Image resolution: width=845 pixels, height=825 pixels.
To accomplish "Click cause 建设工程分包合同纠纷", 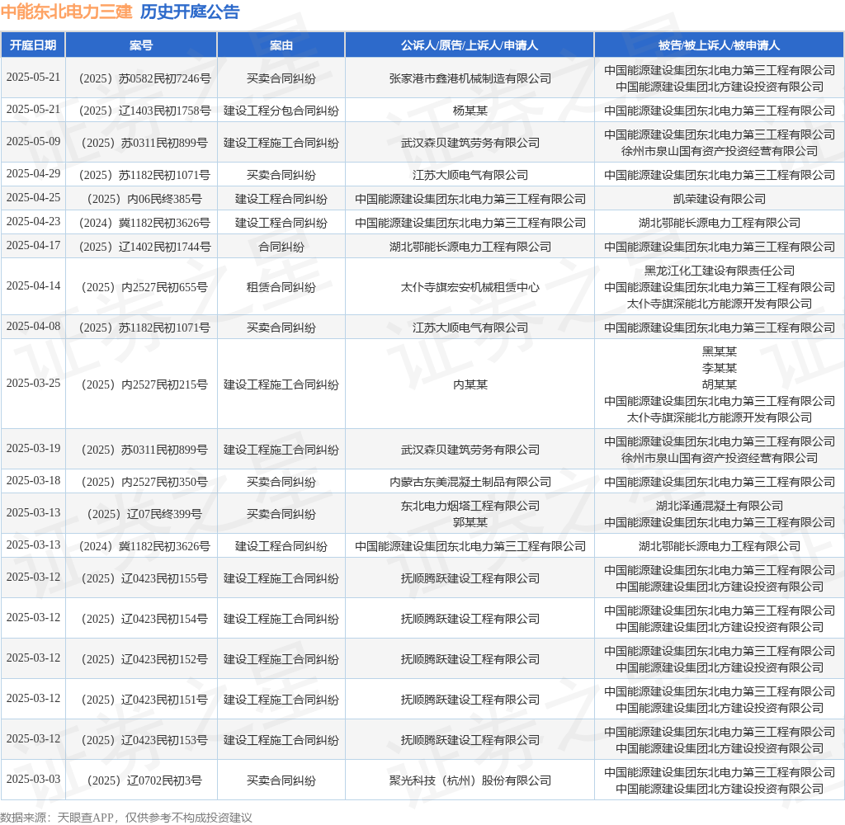I will (x=281, y=111).
